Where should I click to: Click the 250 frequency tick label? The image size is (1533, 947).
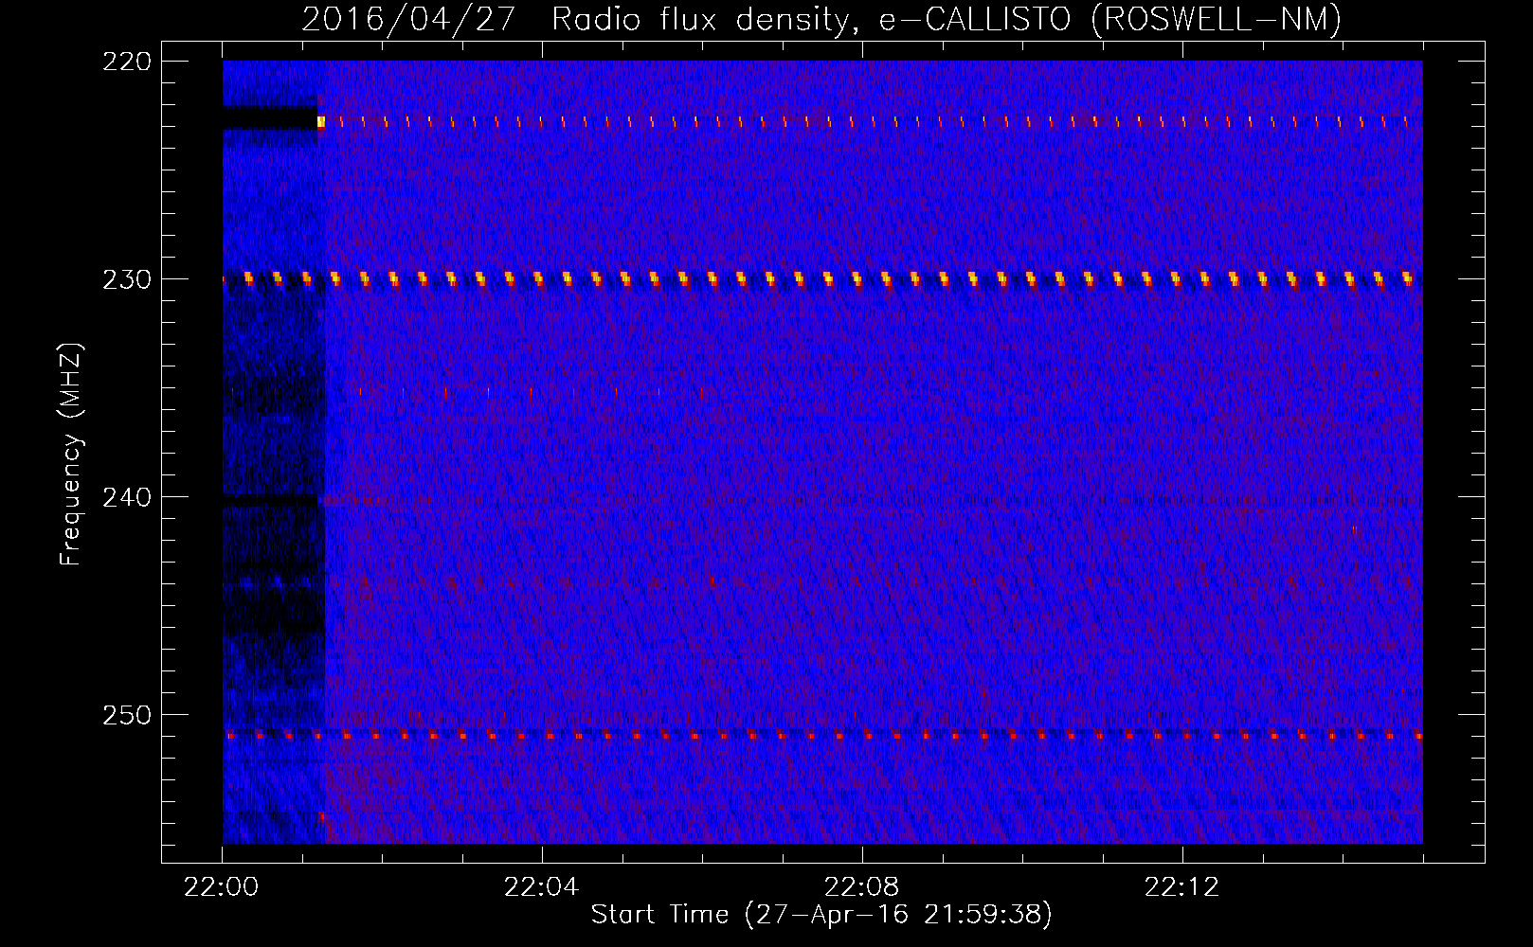127,715
